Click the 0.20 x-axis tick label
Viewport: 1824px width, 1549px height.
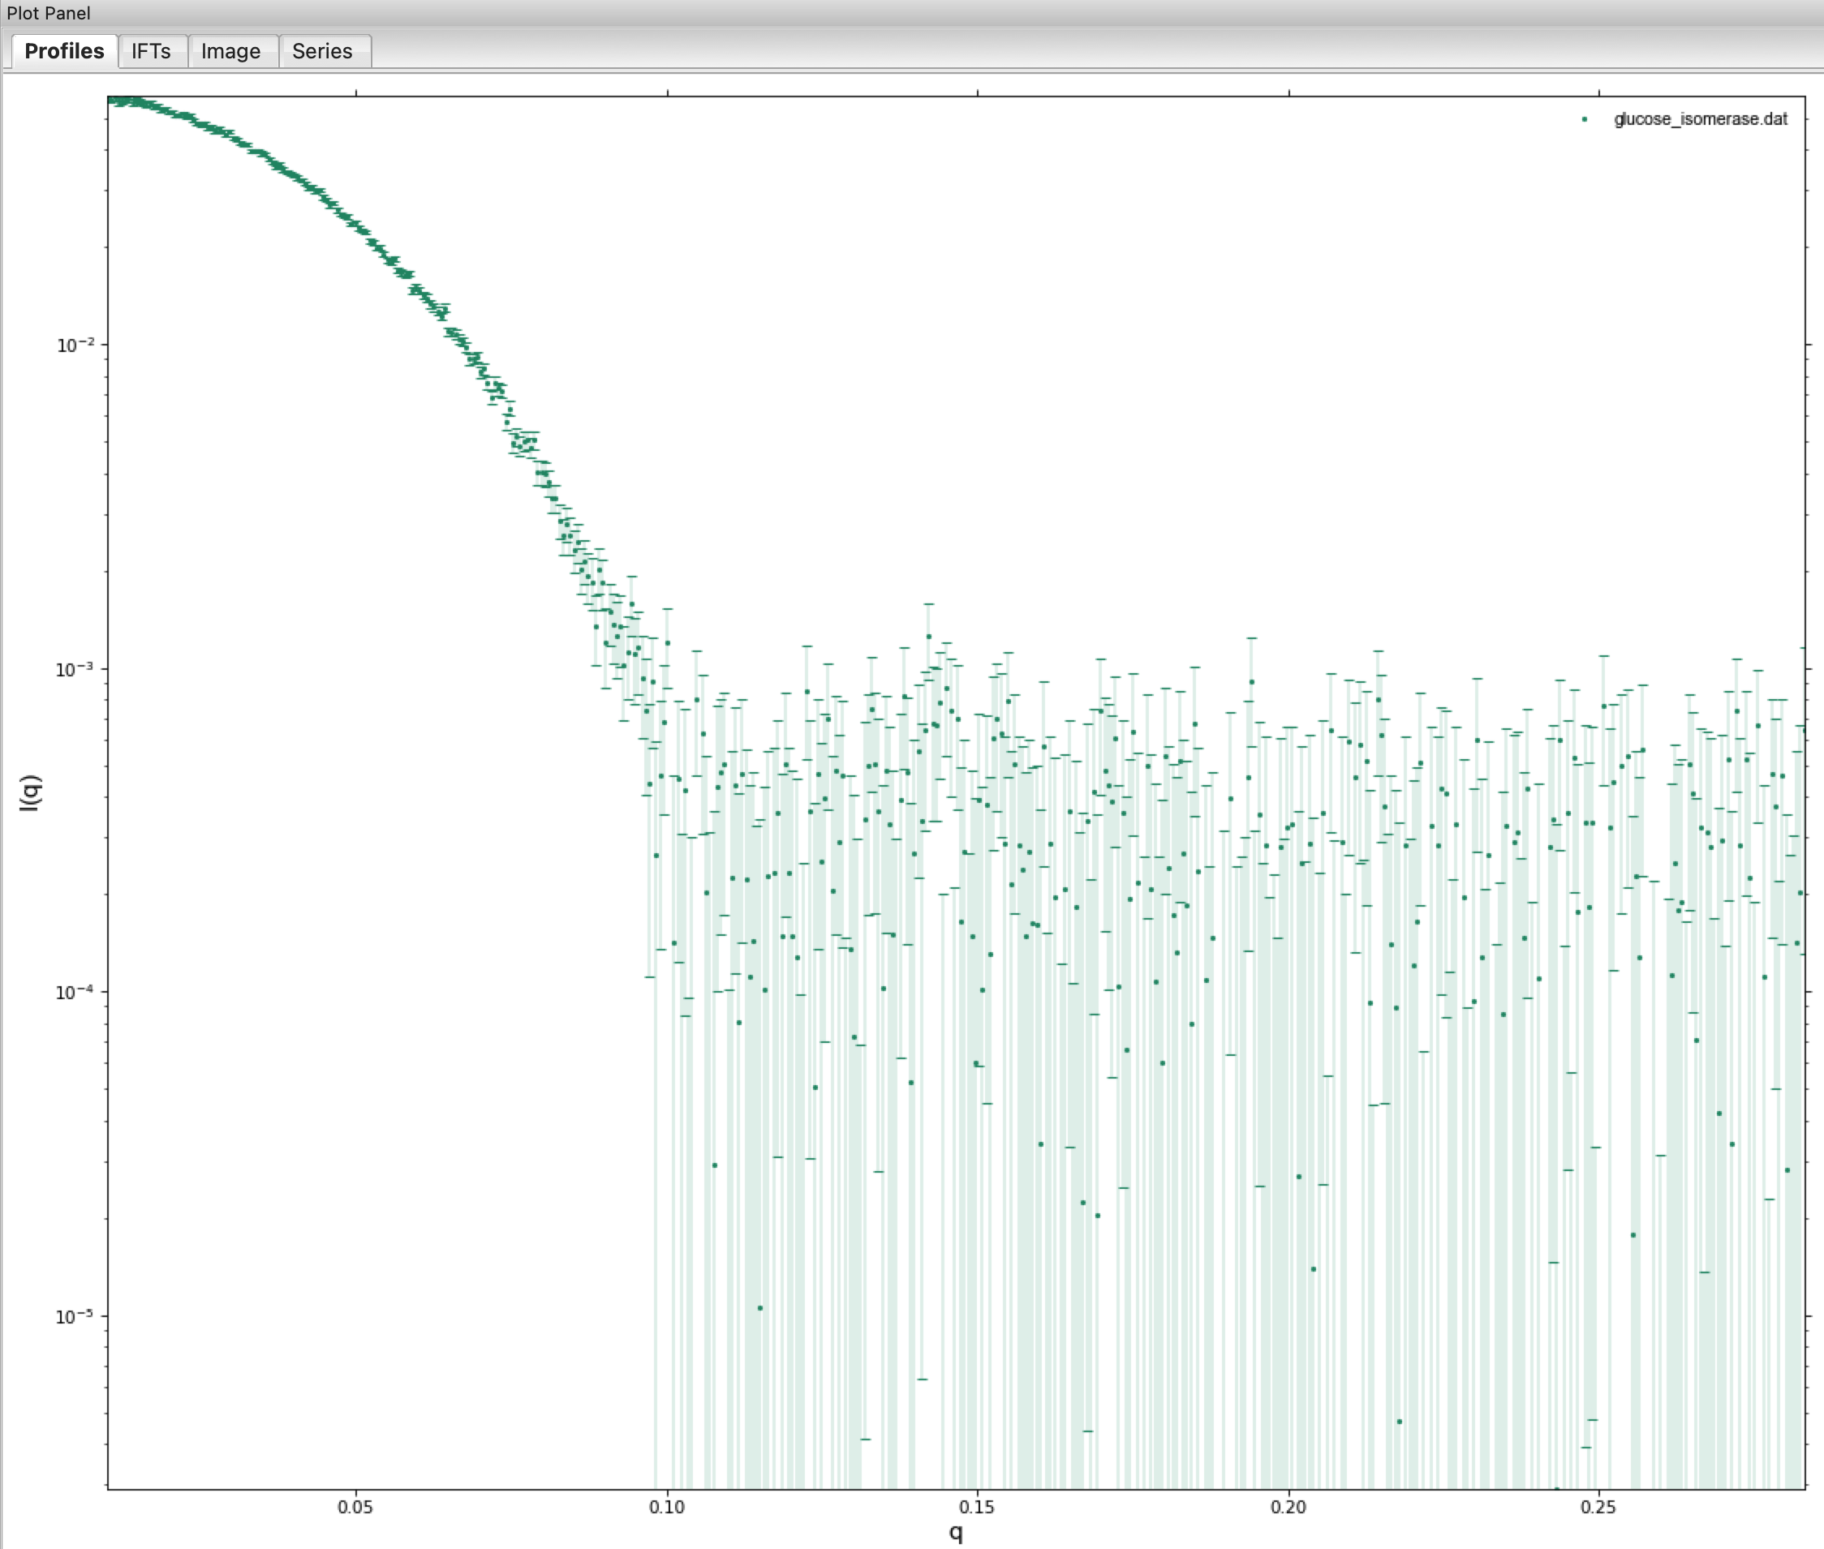tap(1288, 1507)
